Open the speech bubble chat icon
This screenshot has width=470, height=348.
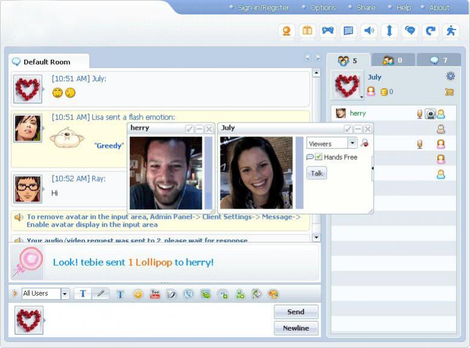click(410, 31)
